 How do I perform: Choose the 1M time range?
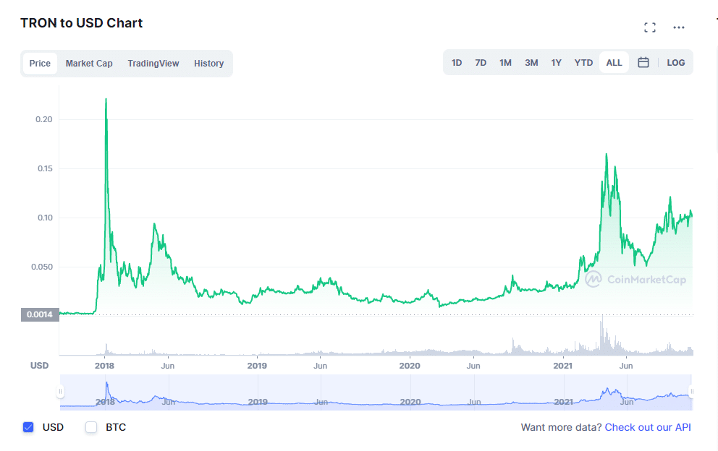coord(505,63)
